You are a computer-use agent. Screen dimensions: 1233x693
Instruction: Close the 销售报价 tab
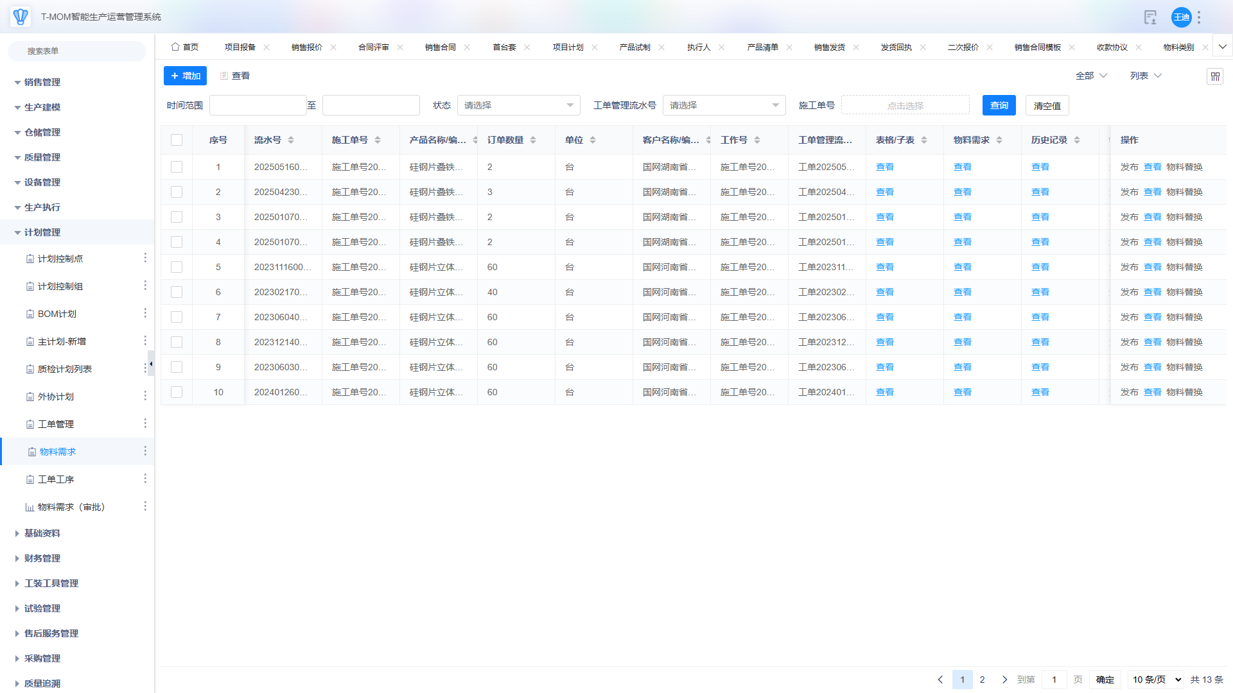click(x=333, y=47)
